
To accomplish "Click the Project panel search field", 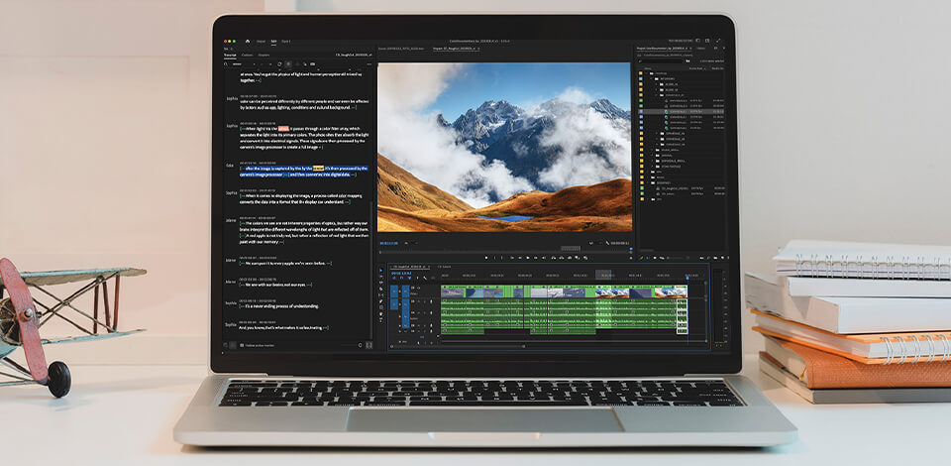I will coord(661,60).
